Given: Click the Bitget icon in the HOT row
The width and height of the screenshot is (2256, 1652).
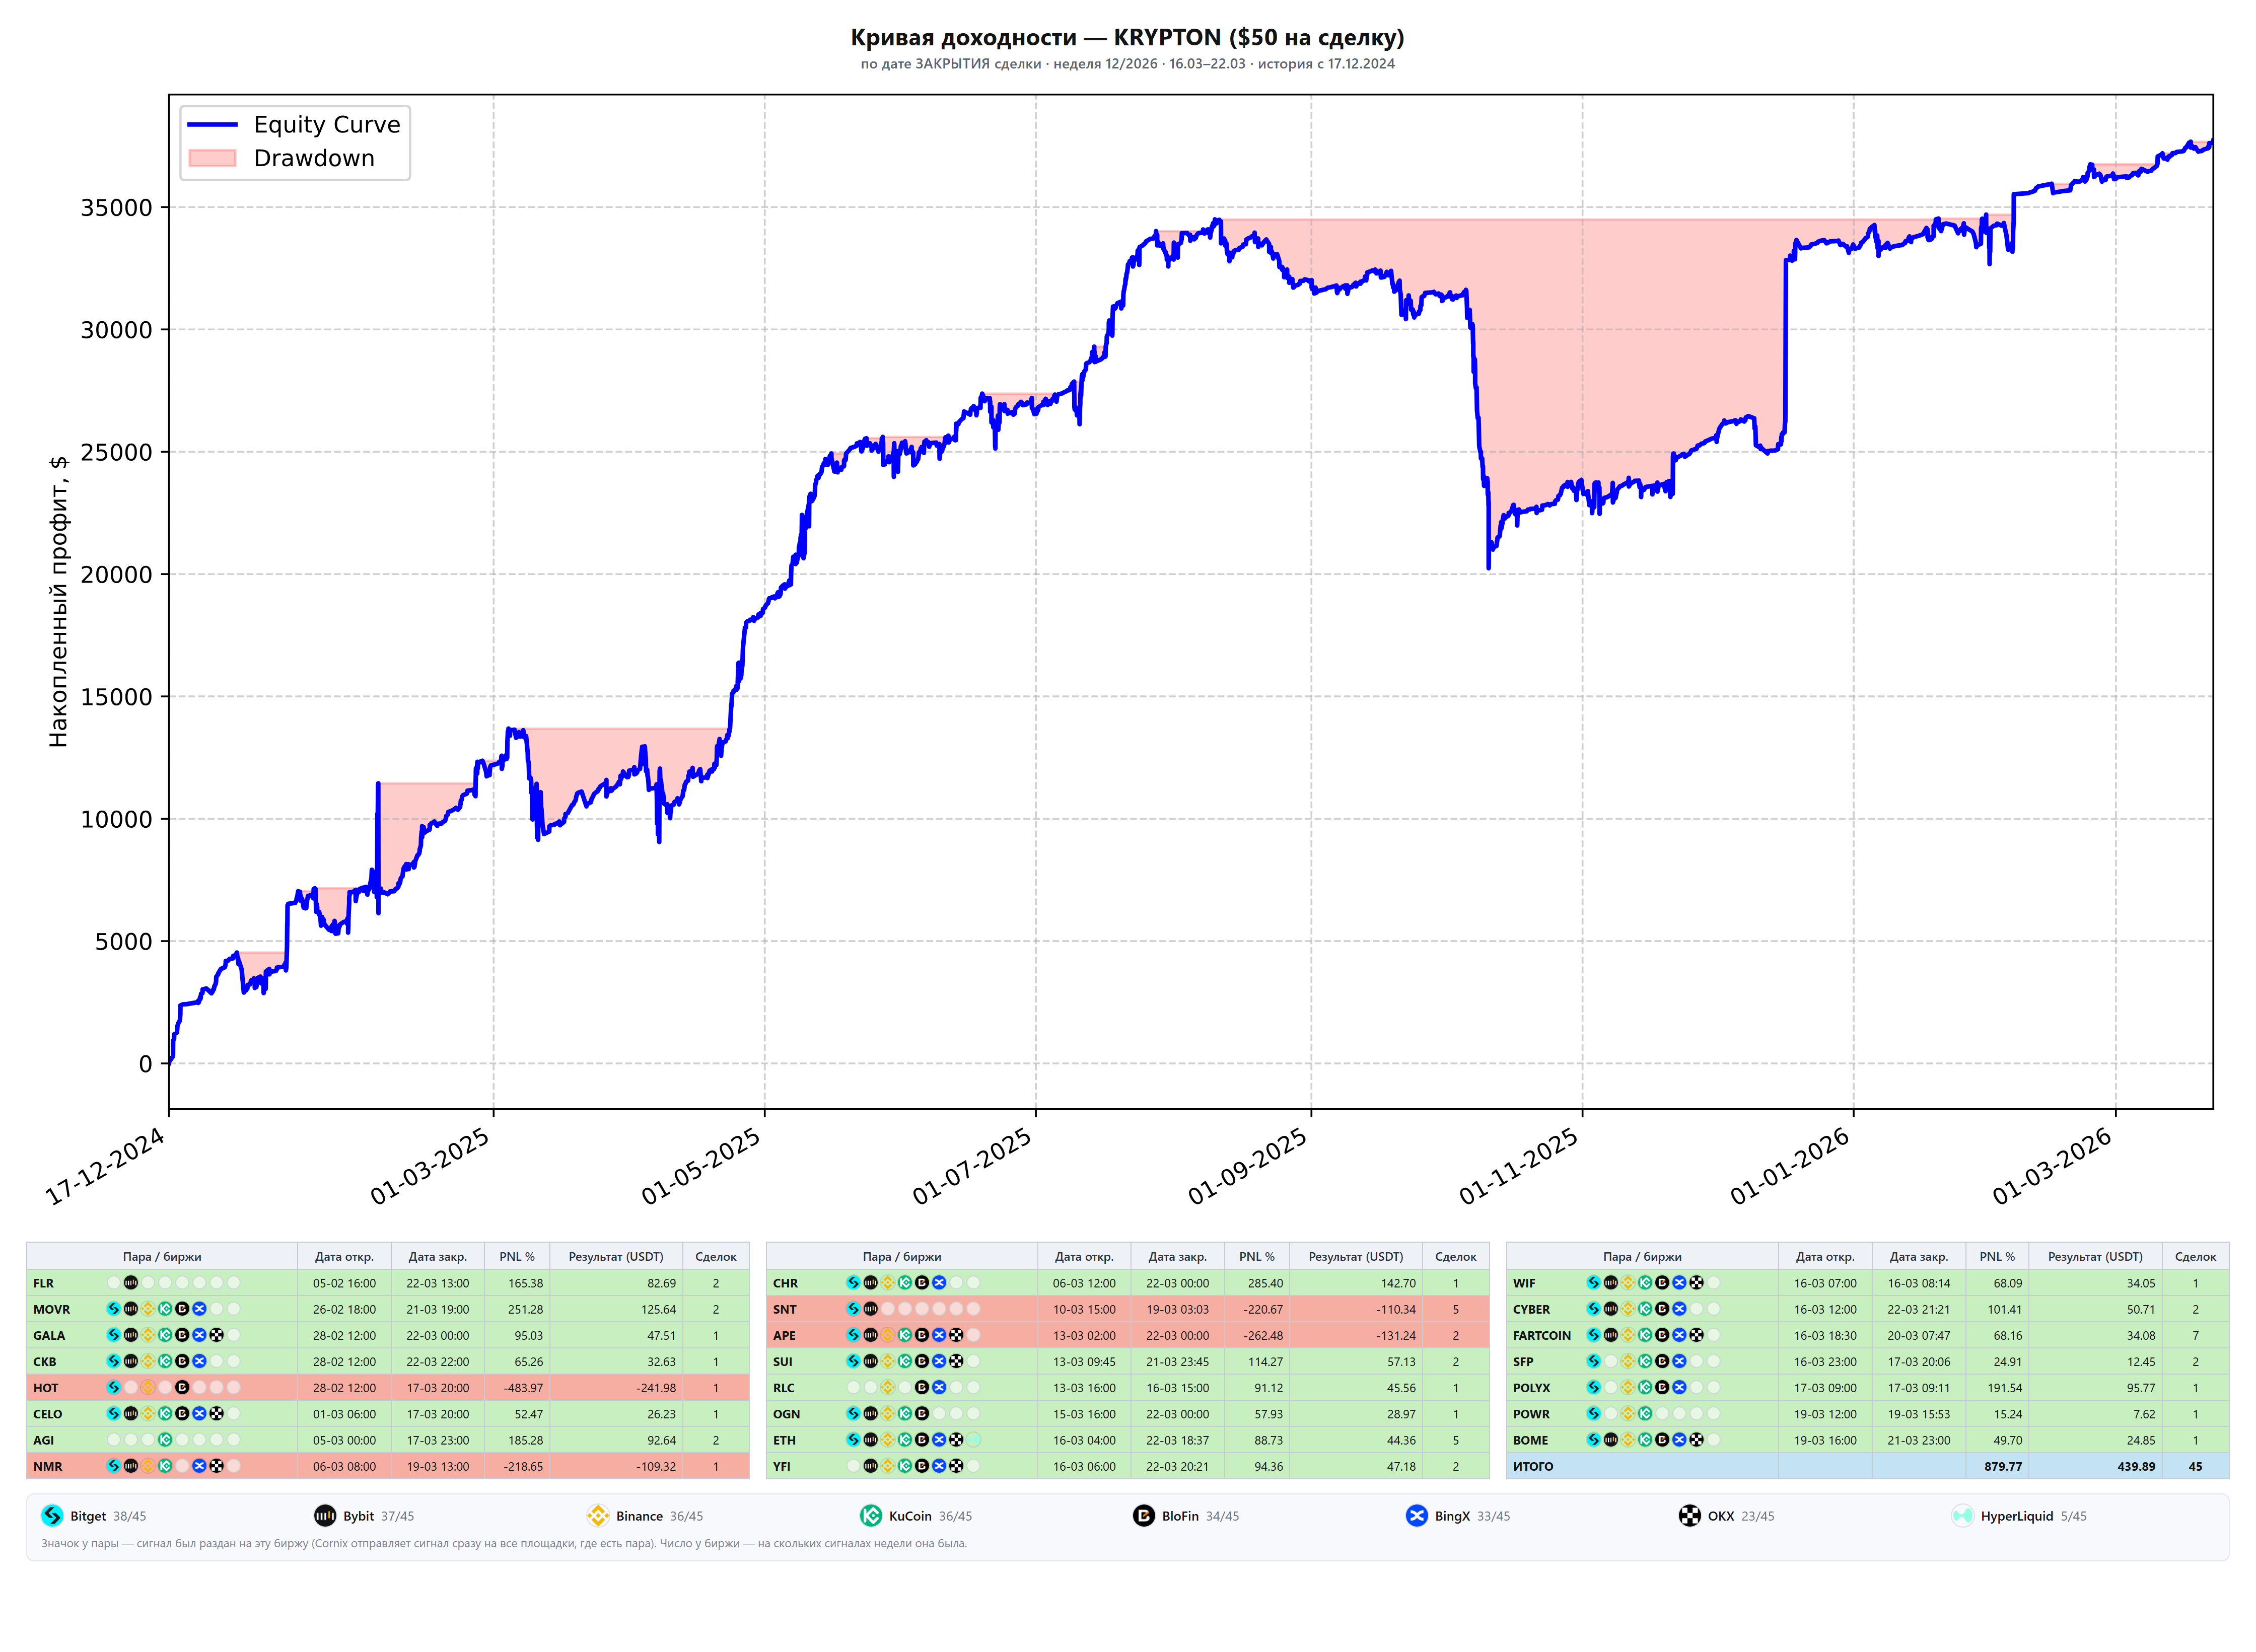Looking at the screenshot, I should pos(114,1387).
